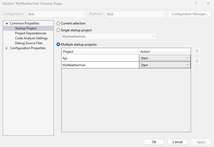The image size is (214, 147).
Task: Expand the Configuration Properties node
Action: 7,48
